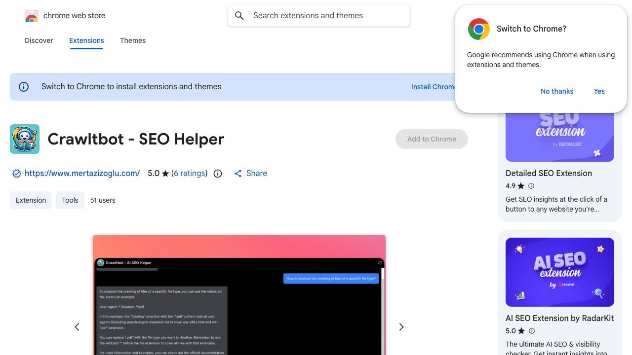Select the Tools category chip
632x355 pixels.
coord(70,200)
